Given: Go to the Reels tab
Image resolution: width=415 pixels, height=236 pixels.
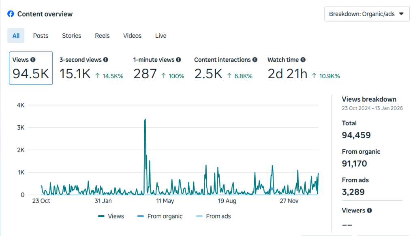Looking at the screenshot, I should click(x=102, y=36).
